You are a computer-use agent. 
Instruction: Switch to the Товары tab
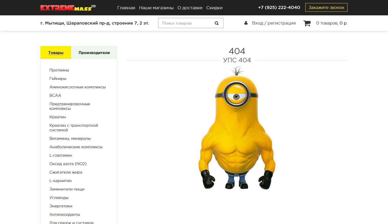pos(56,52)
